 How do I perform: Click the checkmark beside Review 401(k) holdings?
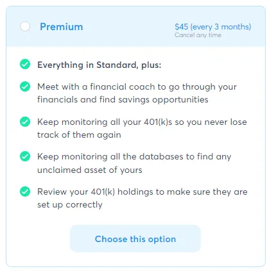pos(25,191)
